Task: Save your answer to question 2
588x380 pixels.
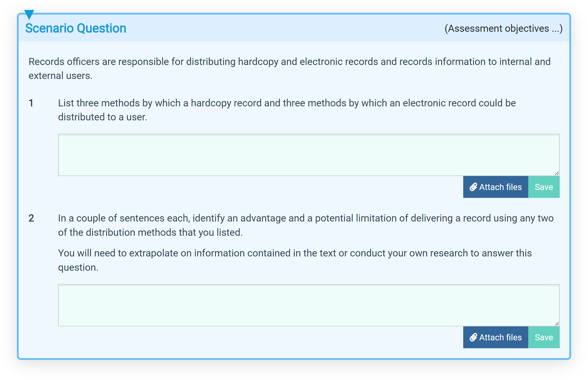Action: [544, 337]
